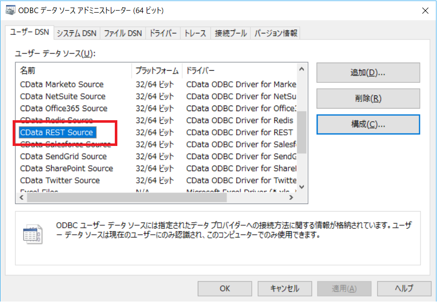This screenshot has width=437, height=302.
Task: Click the 構成(C)... button
Action: 368,124
